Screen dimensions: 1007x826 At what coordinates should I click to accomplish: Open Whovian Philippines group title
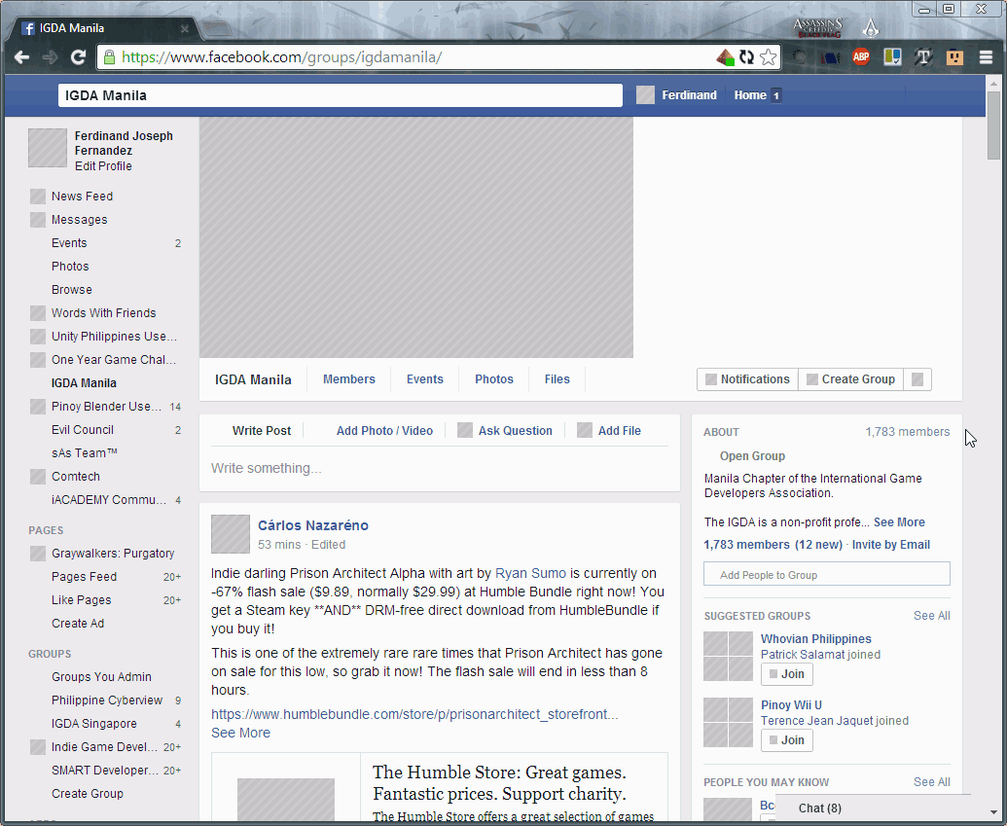(815, 638)
